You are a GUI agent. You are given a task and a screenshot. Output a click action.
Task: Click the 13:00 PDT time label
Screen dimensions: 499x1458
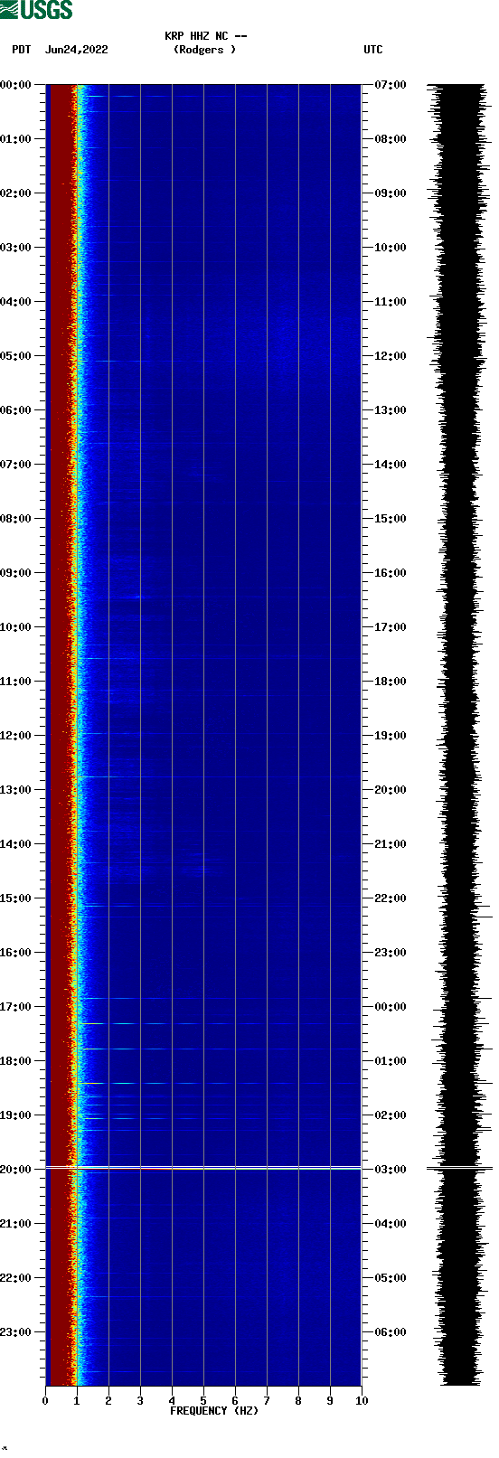(16, 790)
